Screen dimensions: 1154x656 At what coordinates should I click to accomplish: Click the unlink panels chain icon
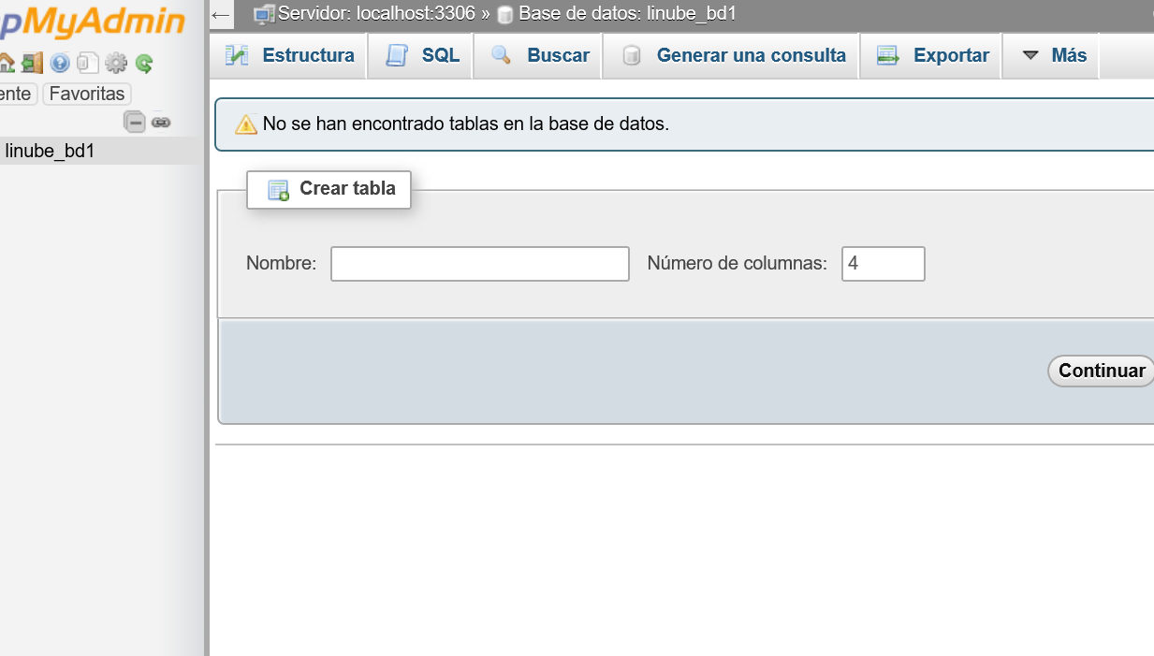(161, 123)
